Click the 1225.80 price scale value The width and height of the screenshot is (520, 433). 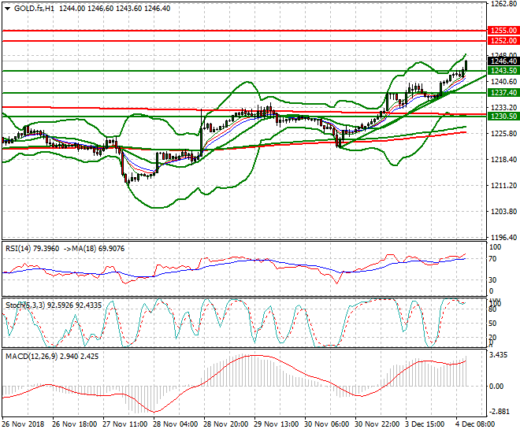pos(503,134)
